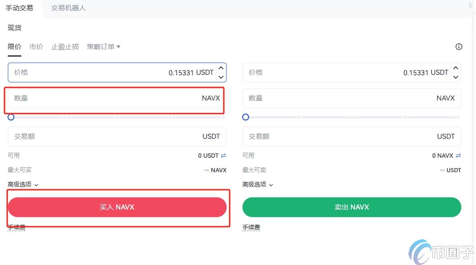Image resolution: width=476 pixels, height=265 pixels.
Task: Click the info icon near top right
Action: click(459, 47)
